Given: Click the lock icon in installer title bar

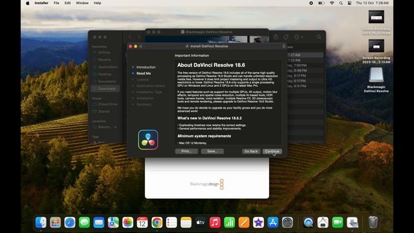Looking at the screenshot, I should pos(284,46).
